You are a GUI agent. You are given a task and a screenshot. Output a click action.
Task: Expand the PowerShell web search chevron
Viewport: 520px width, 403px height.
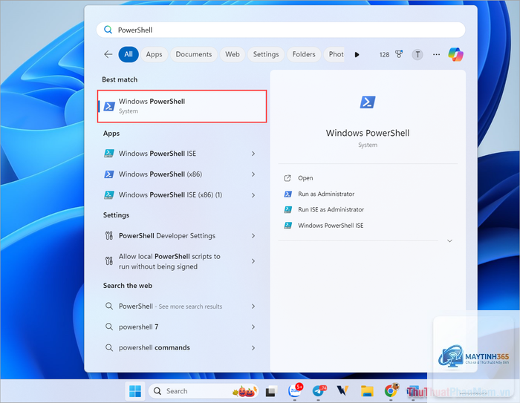point(253,307)
